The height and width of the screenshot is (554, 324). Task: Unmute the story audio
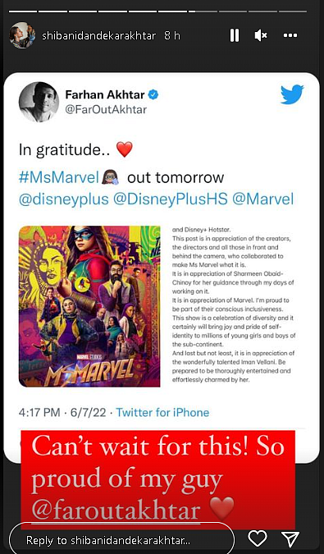pyautogui.click(x=261, y=35)
